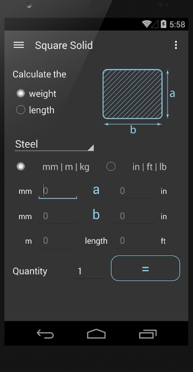Focus the side b field in inches

[134, 216]
